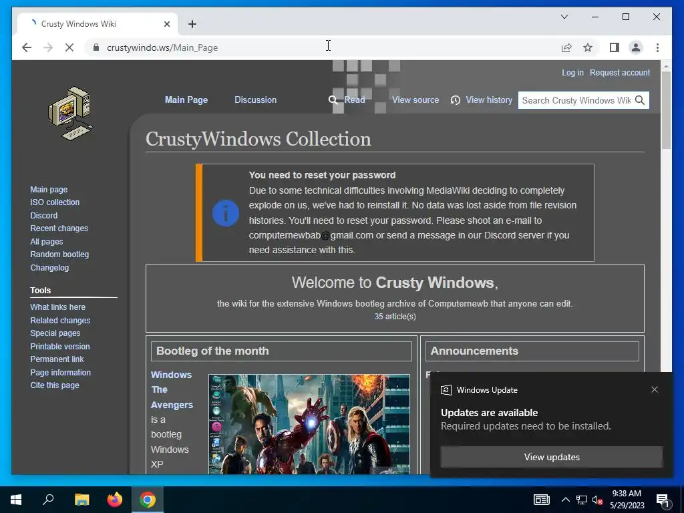The width and height of the screenshot is (684, 513).
Task: Open the Windows Start menu
Action: coord(16,500)
